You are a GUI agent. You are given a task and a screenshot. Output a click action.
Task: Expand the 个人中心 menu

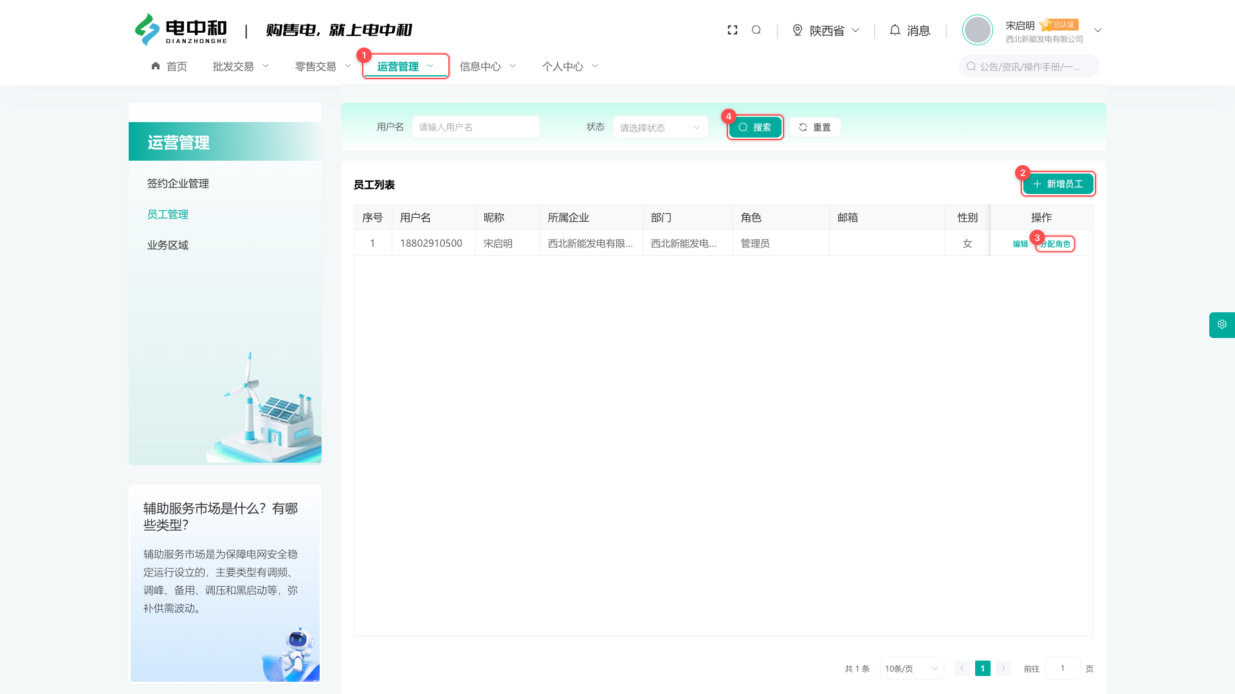point(570,66)
